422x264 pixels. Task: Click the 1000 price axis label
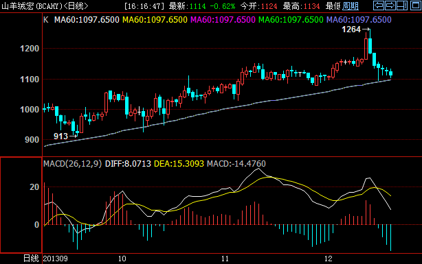coord(30,110)
